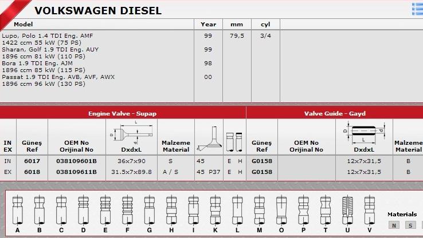Click dimension 36x7x90
Viewport: 423px width, 238px height.
click(131, 161)
